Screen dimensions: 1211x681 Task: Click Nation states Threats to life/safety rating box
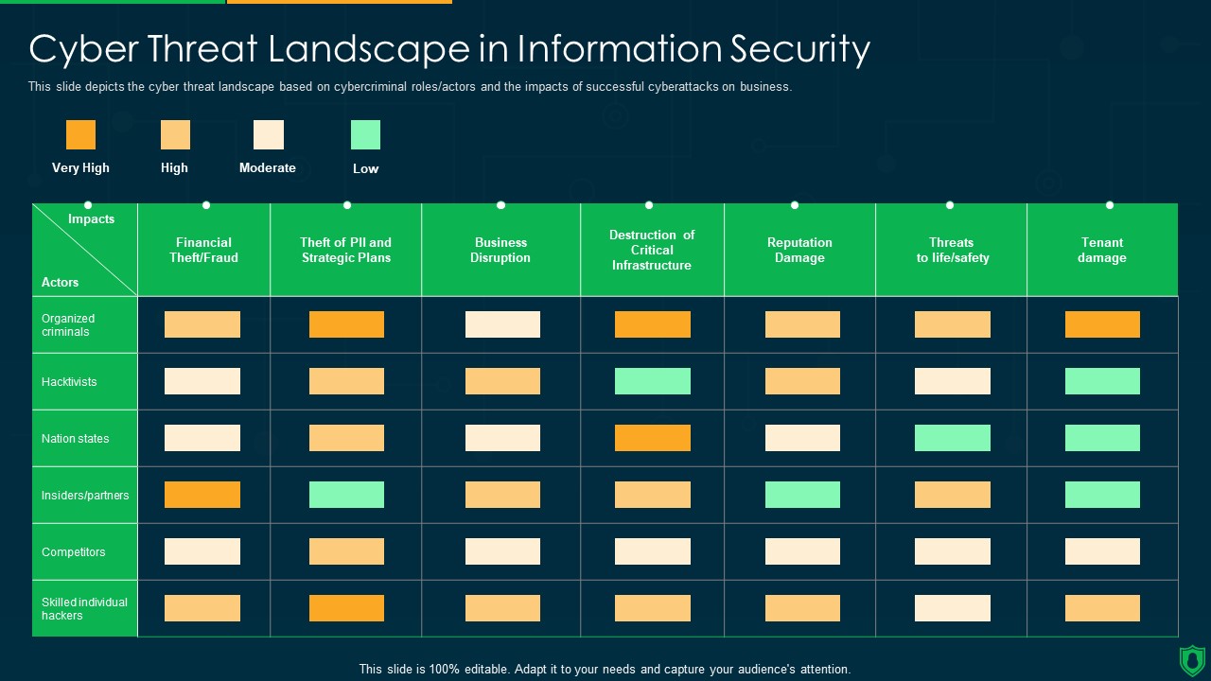(953, 438)
